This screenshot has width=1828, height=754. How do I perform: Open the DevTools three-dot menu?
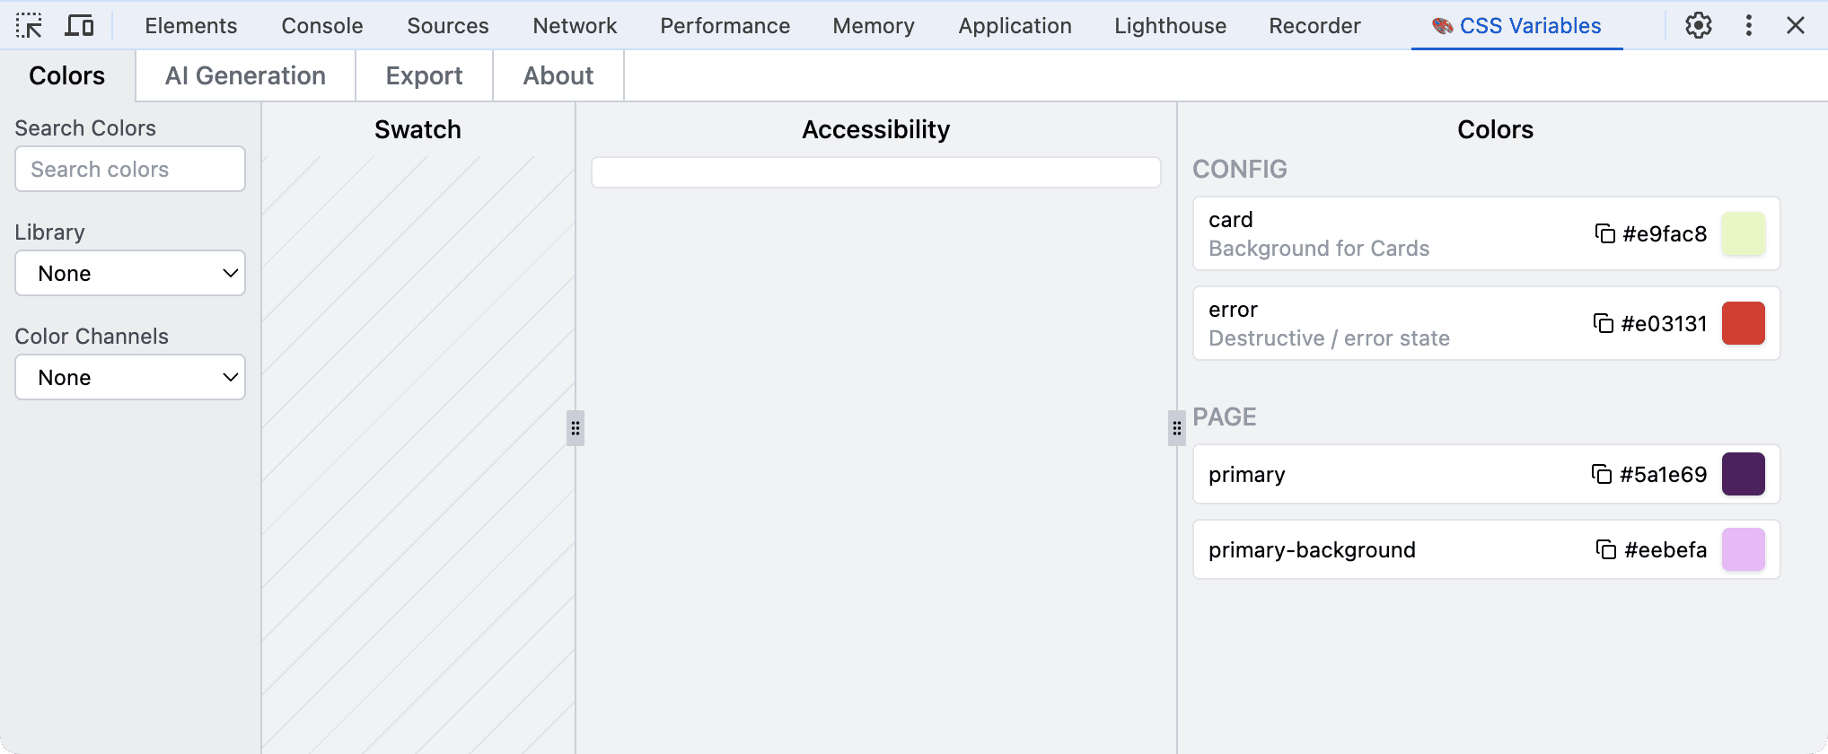1748,25
